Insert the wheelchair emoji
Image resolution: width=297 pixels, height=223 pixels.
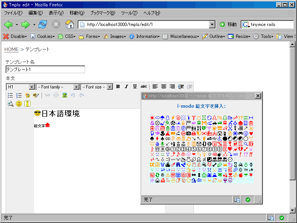click(x=220, y=139)
